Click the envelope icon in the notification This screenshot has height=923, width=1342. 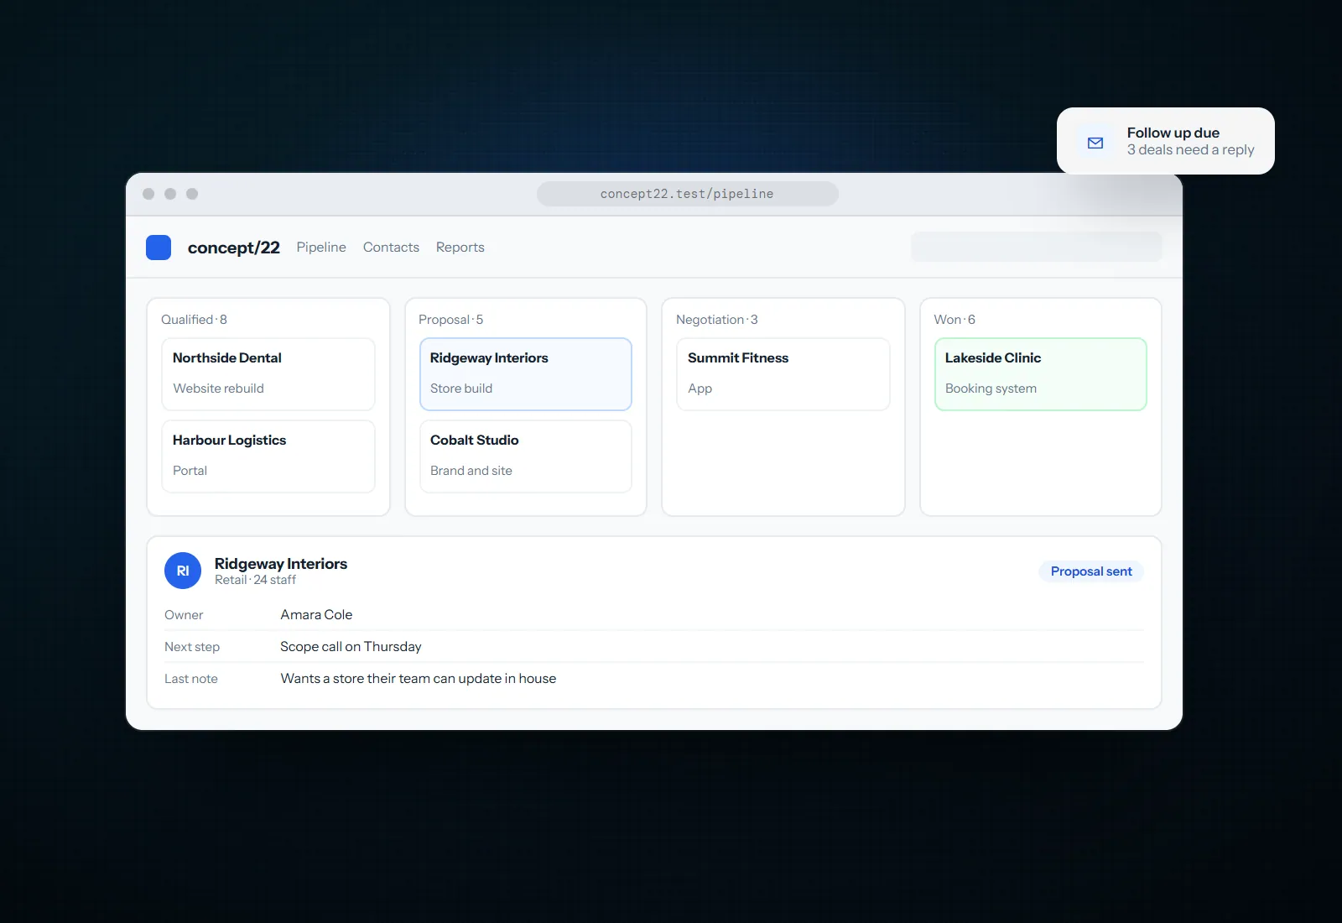click(1095, 143)
